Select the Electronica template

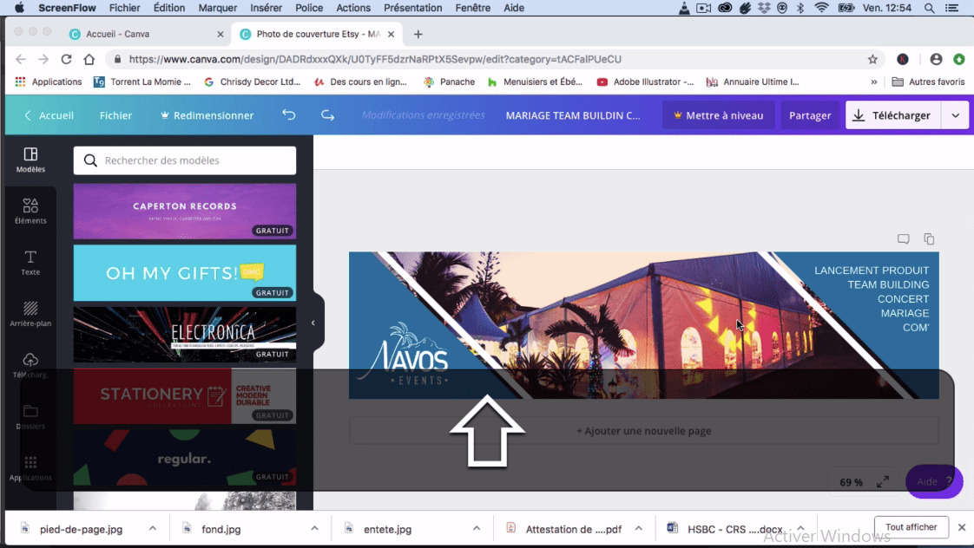coord(185,335)
